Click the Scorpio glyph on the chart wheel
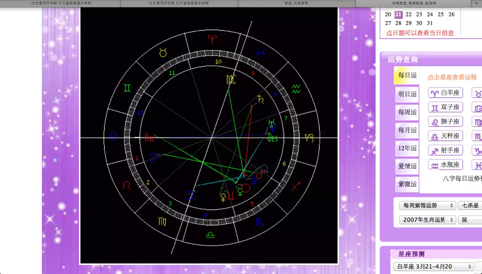The image size is (482, 274). click(x=260, y=222)
